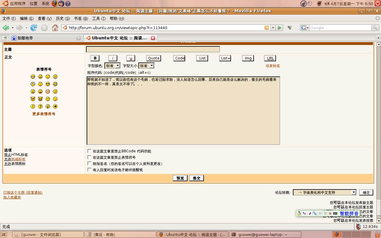The image size is (381, 238).
Task: Click the 加入收藏夹 (Add to favorites) link
Action: pyautogui.click(x=12, y=197)
